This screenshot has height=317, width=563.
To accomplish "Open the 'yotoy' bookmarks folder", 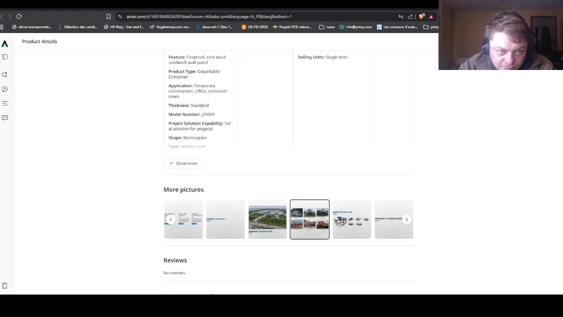I will pos(431,27).
